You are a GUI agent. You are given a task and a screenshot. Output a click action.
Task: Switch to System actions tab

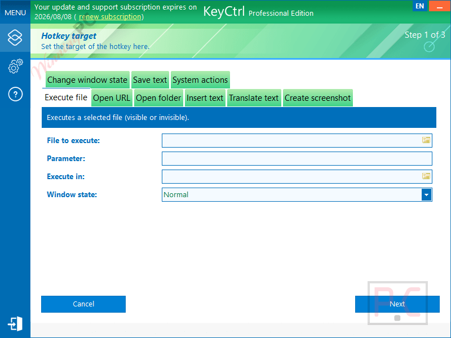click(x=200, y=79)
